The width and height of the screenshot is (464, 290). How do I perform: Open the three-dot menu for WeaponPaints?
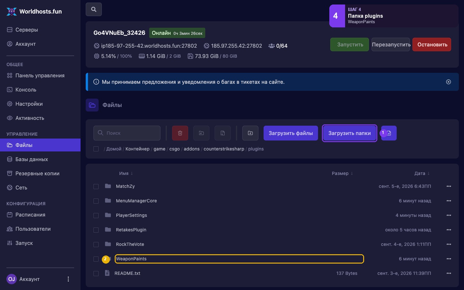449,259
